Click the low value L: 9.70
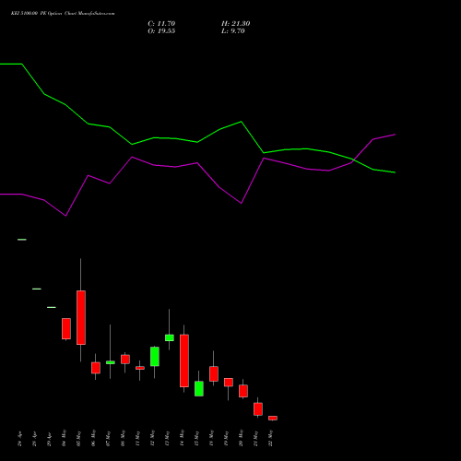 click(x=233, y=31)
